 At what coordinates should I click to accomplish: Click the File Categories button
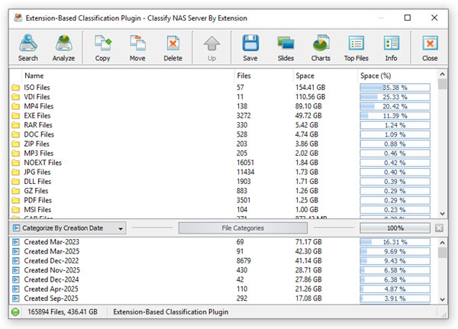tap(243, 228)
